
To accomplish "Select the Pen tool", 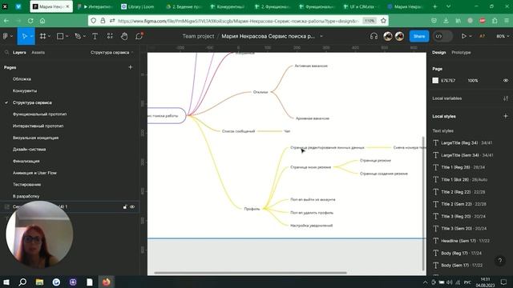I will (x=78, y=36).
